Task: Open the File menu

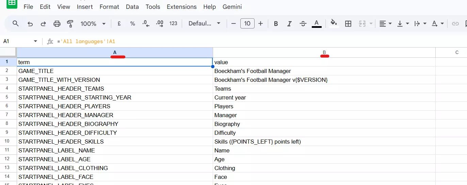Action: (28, 7)
